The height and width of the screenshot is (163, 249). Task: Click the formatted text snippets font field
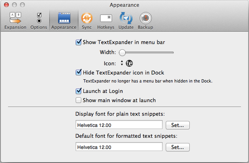tap(119, 147)
